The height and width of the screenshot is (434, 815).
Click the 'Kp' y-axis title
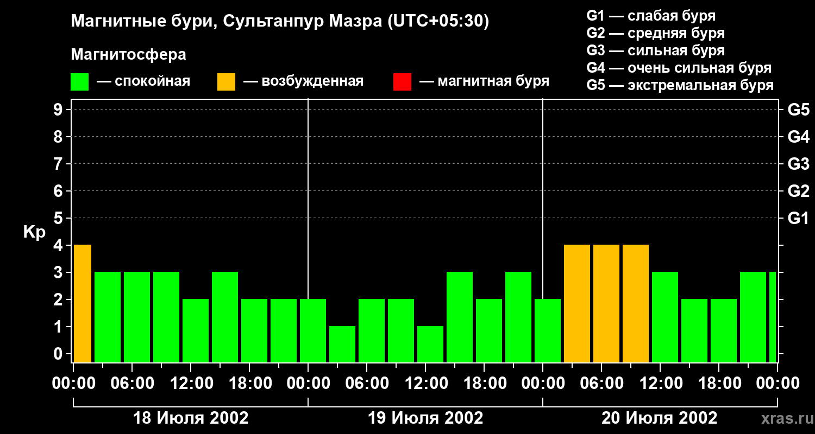pyautogui.click(x=34, y=232)
